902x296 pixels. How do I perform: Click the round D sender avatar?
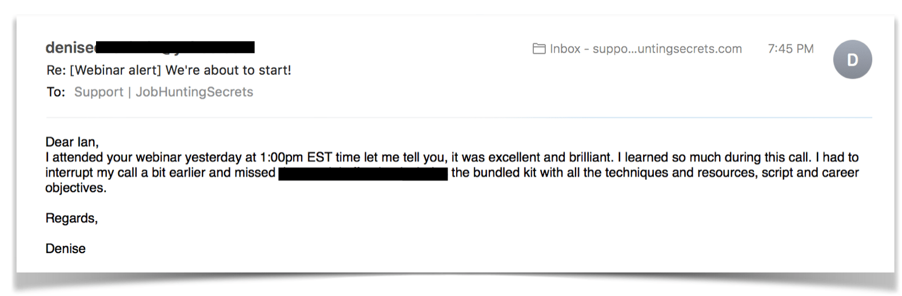tap(852, 59)
